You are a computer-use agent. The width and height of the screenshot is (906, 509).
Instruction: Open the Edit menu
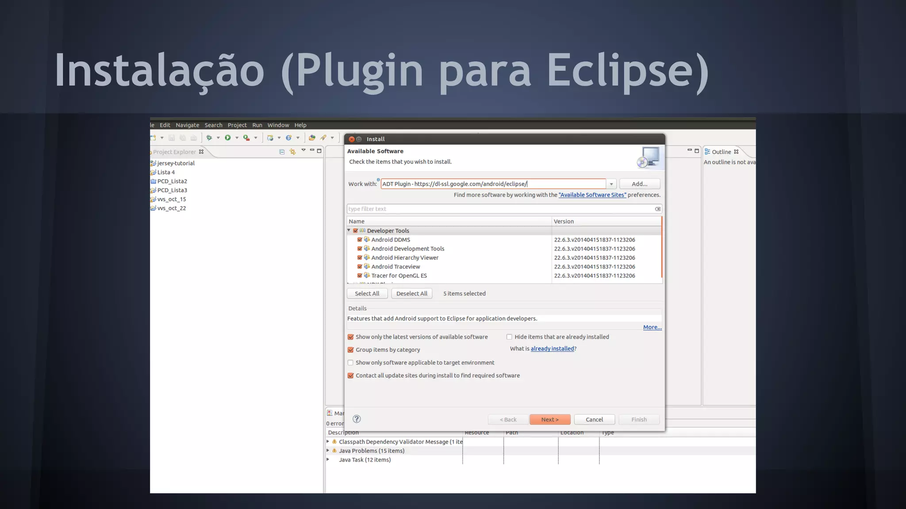pos(165,125)
